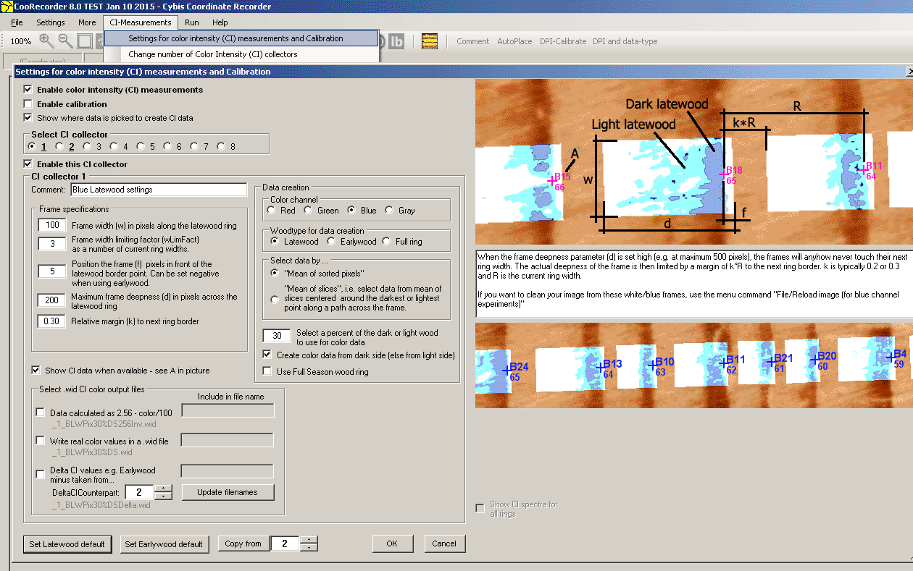Click the Comment field reading Blue Latewood settings
The height and width of the screenshot is (571, 913).
[x=159, y=190]
